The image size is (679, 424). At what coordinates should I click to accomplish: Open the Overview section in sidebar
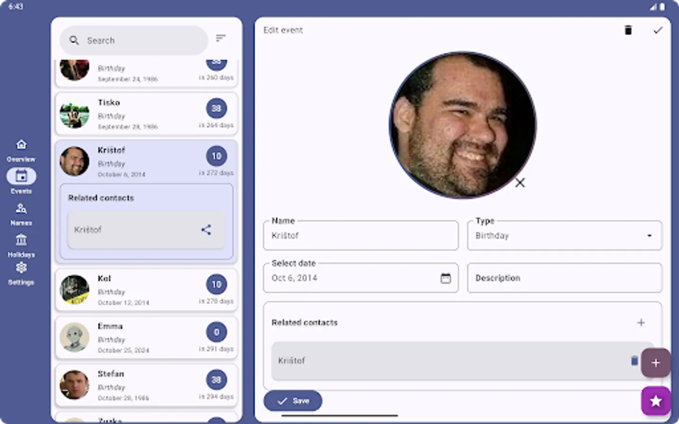[21, 148]
